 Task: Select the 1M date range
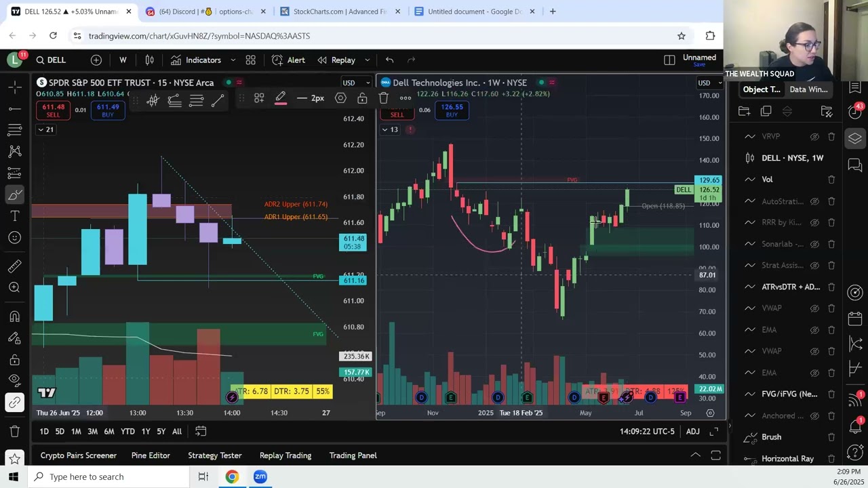(x=76, y=431)
